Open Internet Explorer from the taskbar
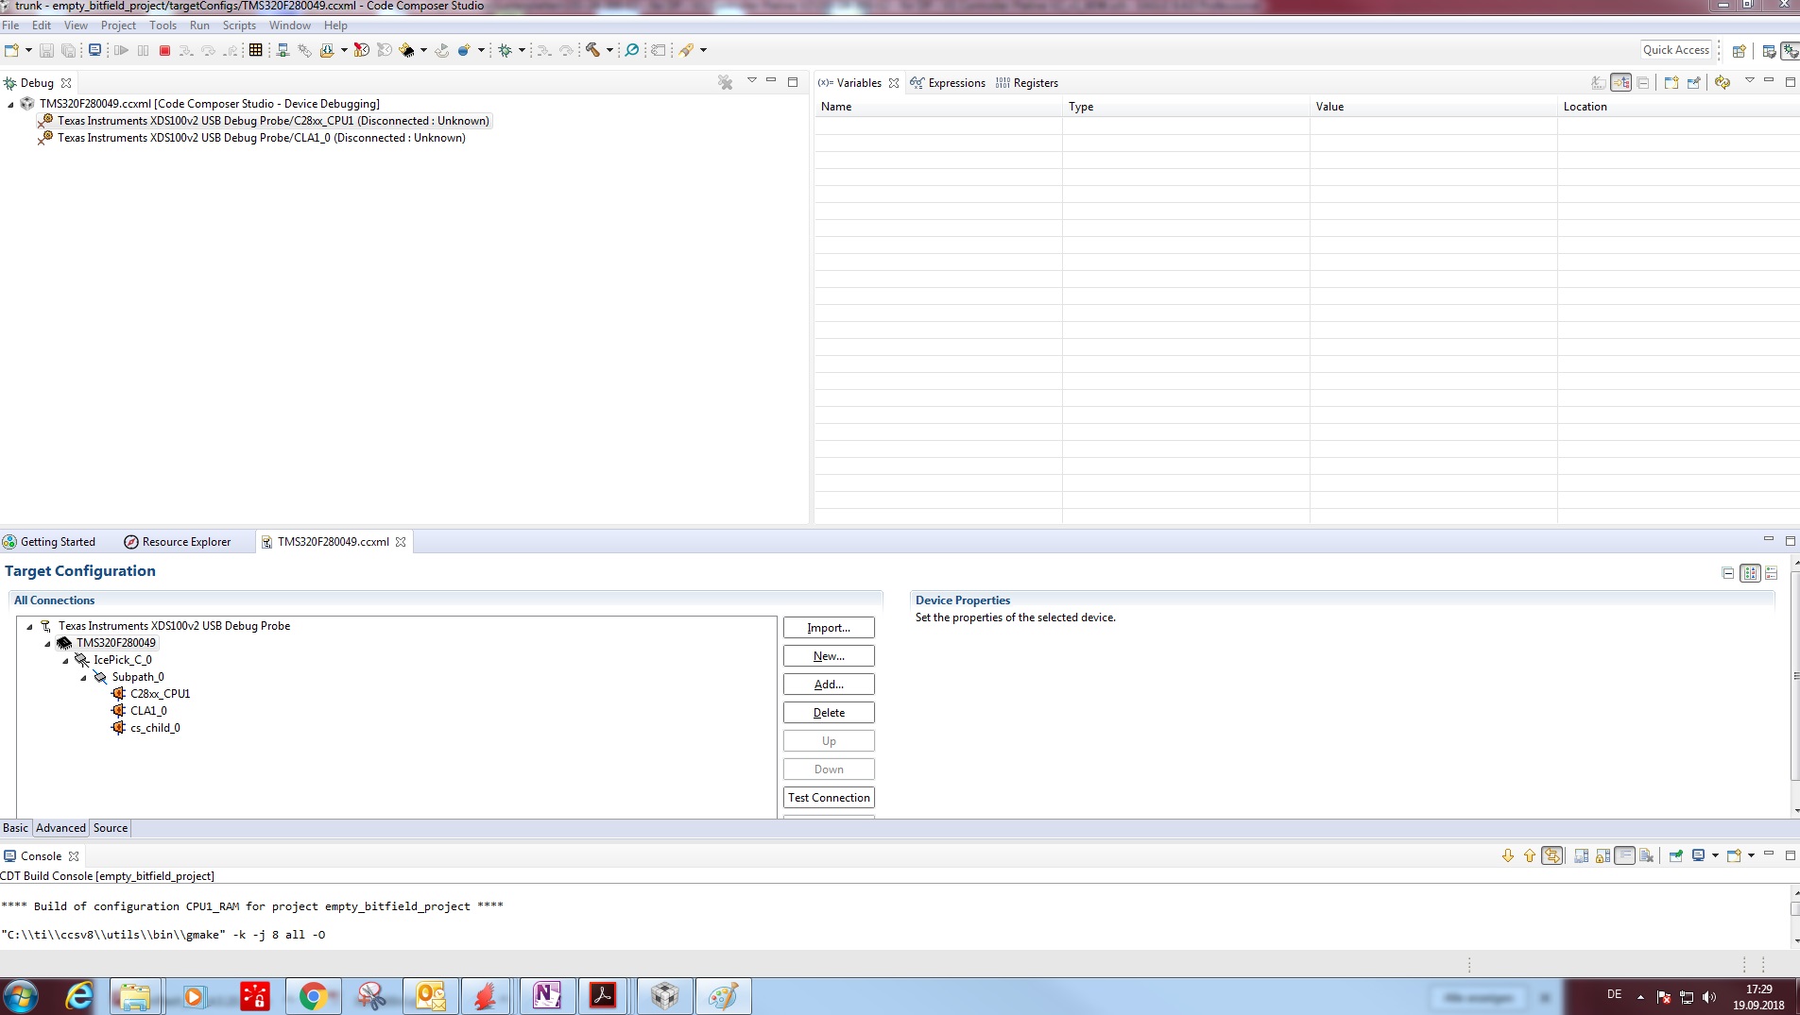The height and width of the screenshot is (1015, 1800). [78, 996]
